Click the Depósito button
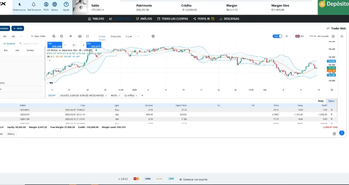This screenshot has height=185, width=349. (x=333, y=4)
